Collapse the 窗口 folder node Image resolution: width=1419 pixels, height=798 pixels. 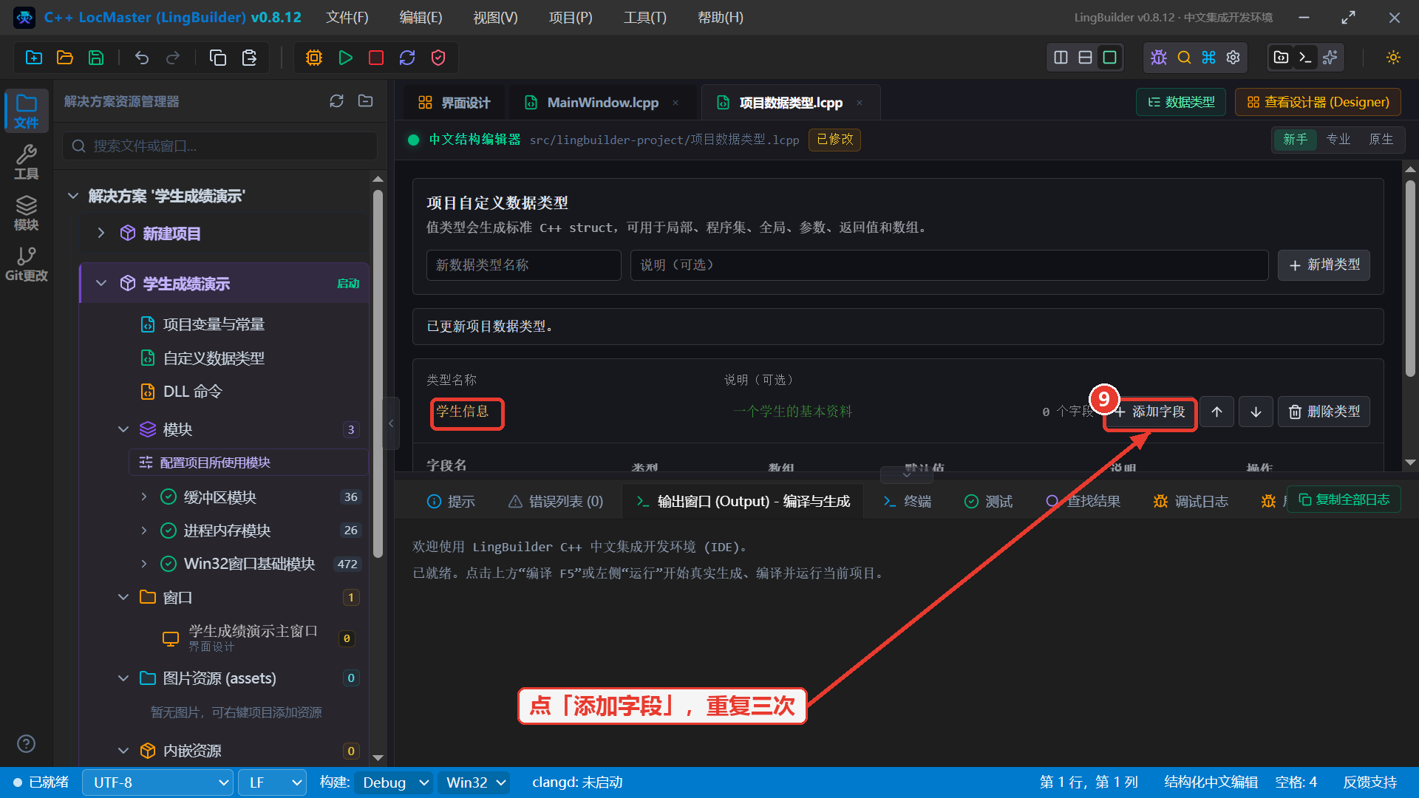click(123, 597)
